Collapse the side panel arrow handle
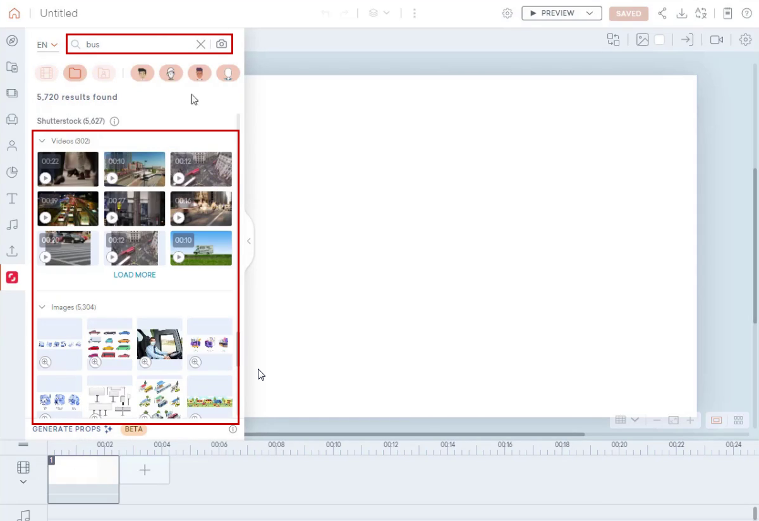This screenshot has height=521, width=759. pos(249,241)
